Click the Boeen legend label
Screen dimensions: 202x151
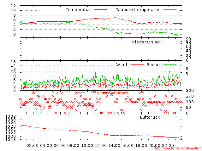[153, 64]
